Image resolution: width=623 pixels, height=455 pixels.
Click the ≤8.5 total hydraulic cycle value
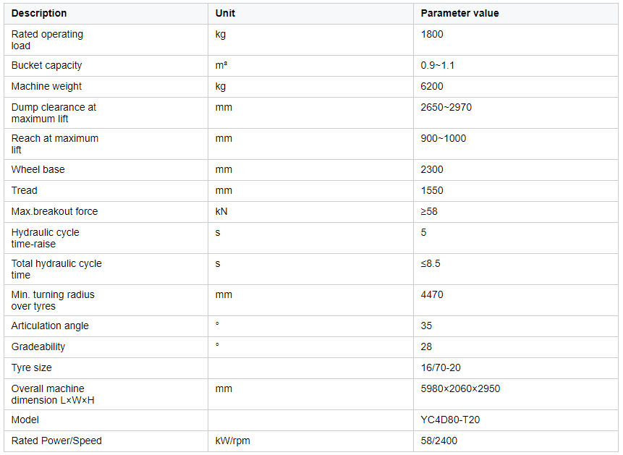tap(431, 263)
